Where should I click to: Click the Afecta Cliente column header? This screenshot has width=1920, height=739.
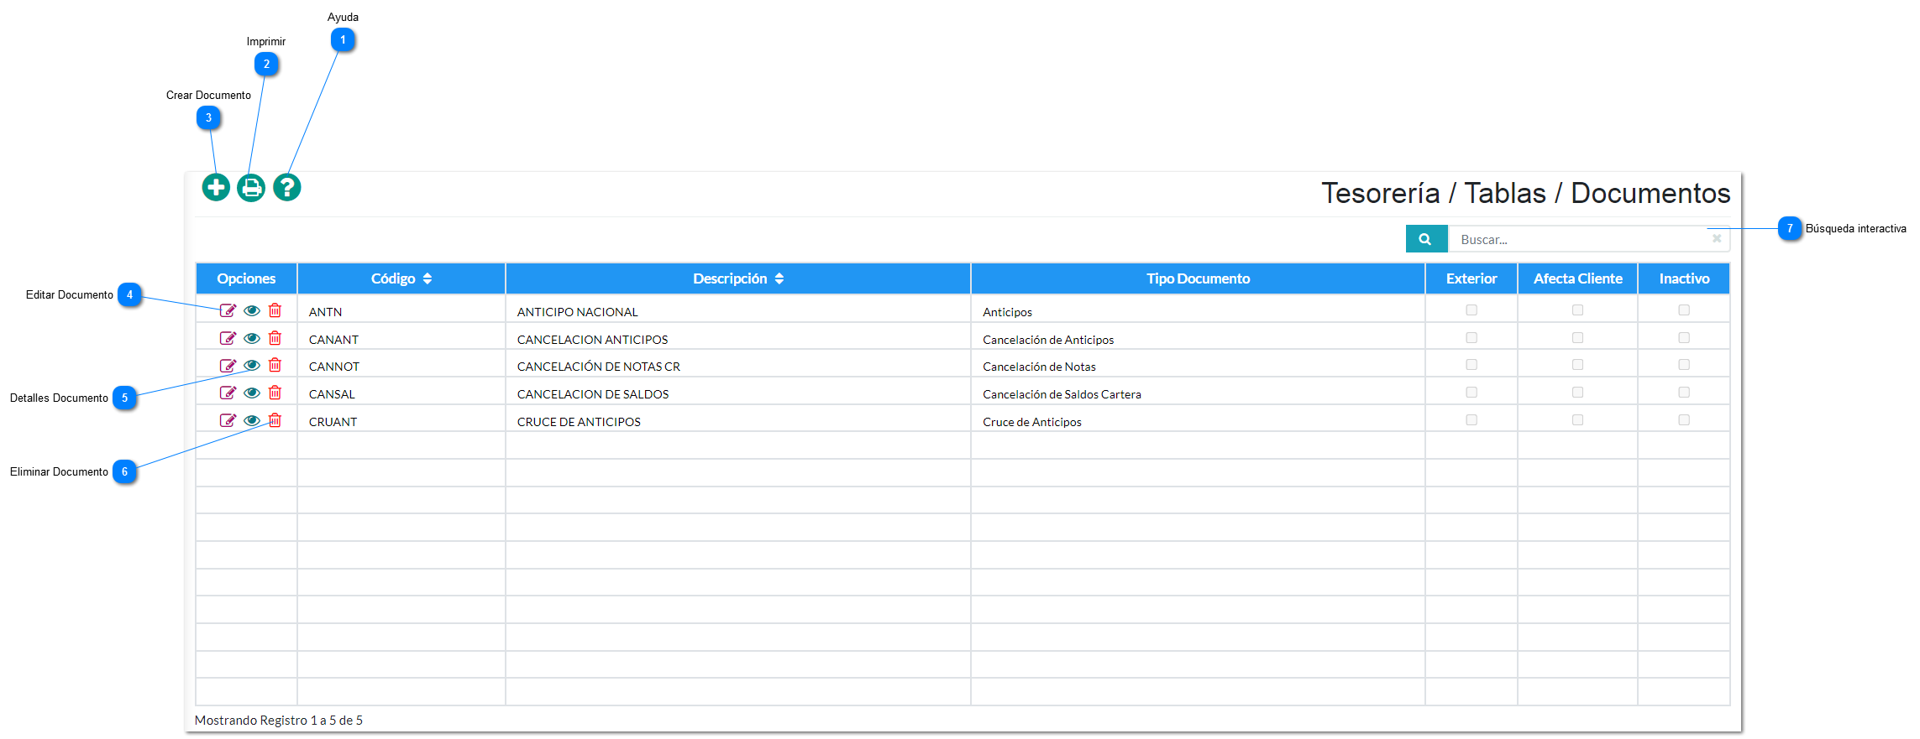coord(1577,278)
